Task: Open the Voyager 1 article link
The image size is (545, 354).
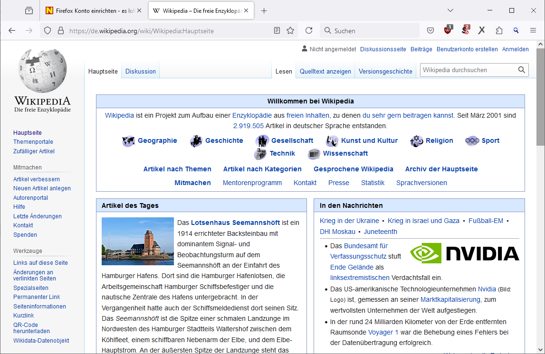Action: click(383, 332)
